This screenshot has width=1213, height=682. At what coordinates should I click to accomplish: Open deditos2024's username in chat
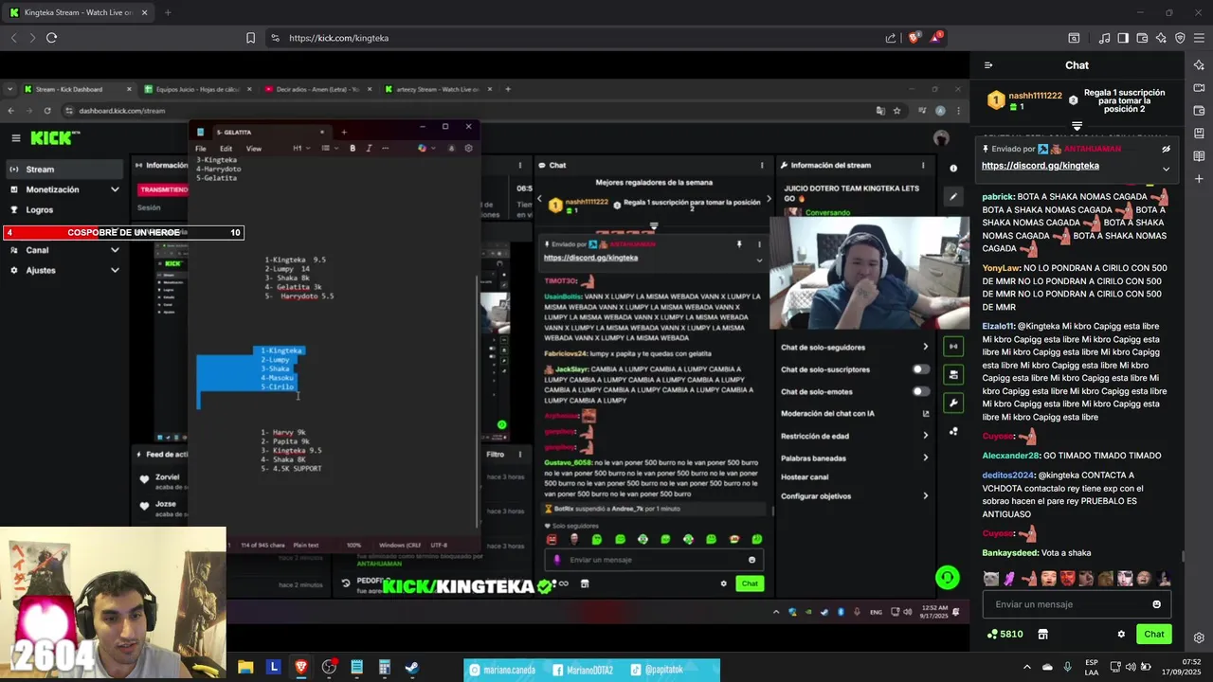tap(1008, 476)
